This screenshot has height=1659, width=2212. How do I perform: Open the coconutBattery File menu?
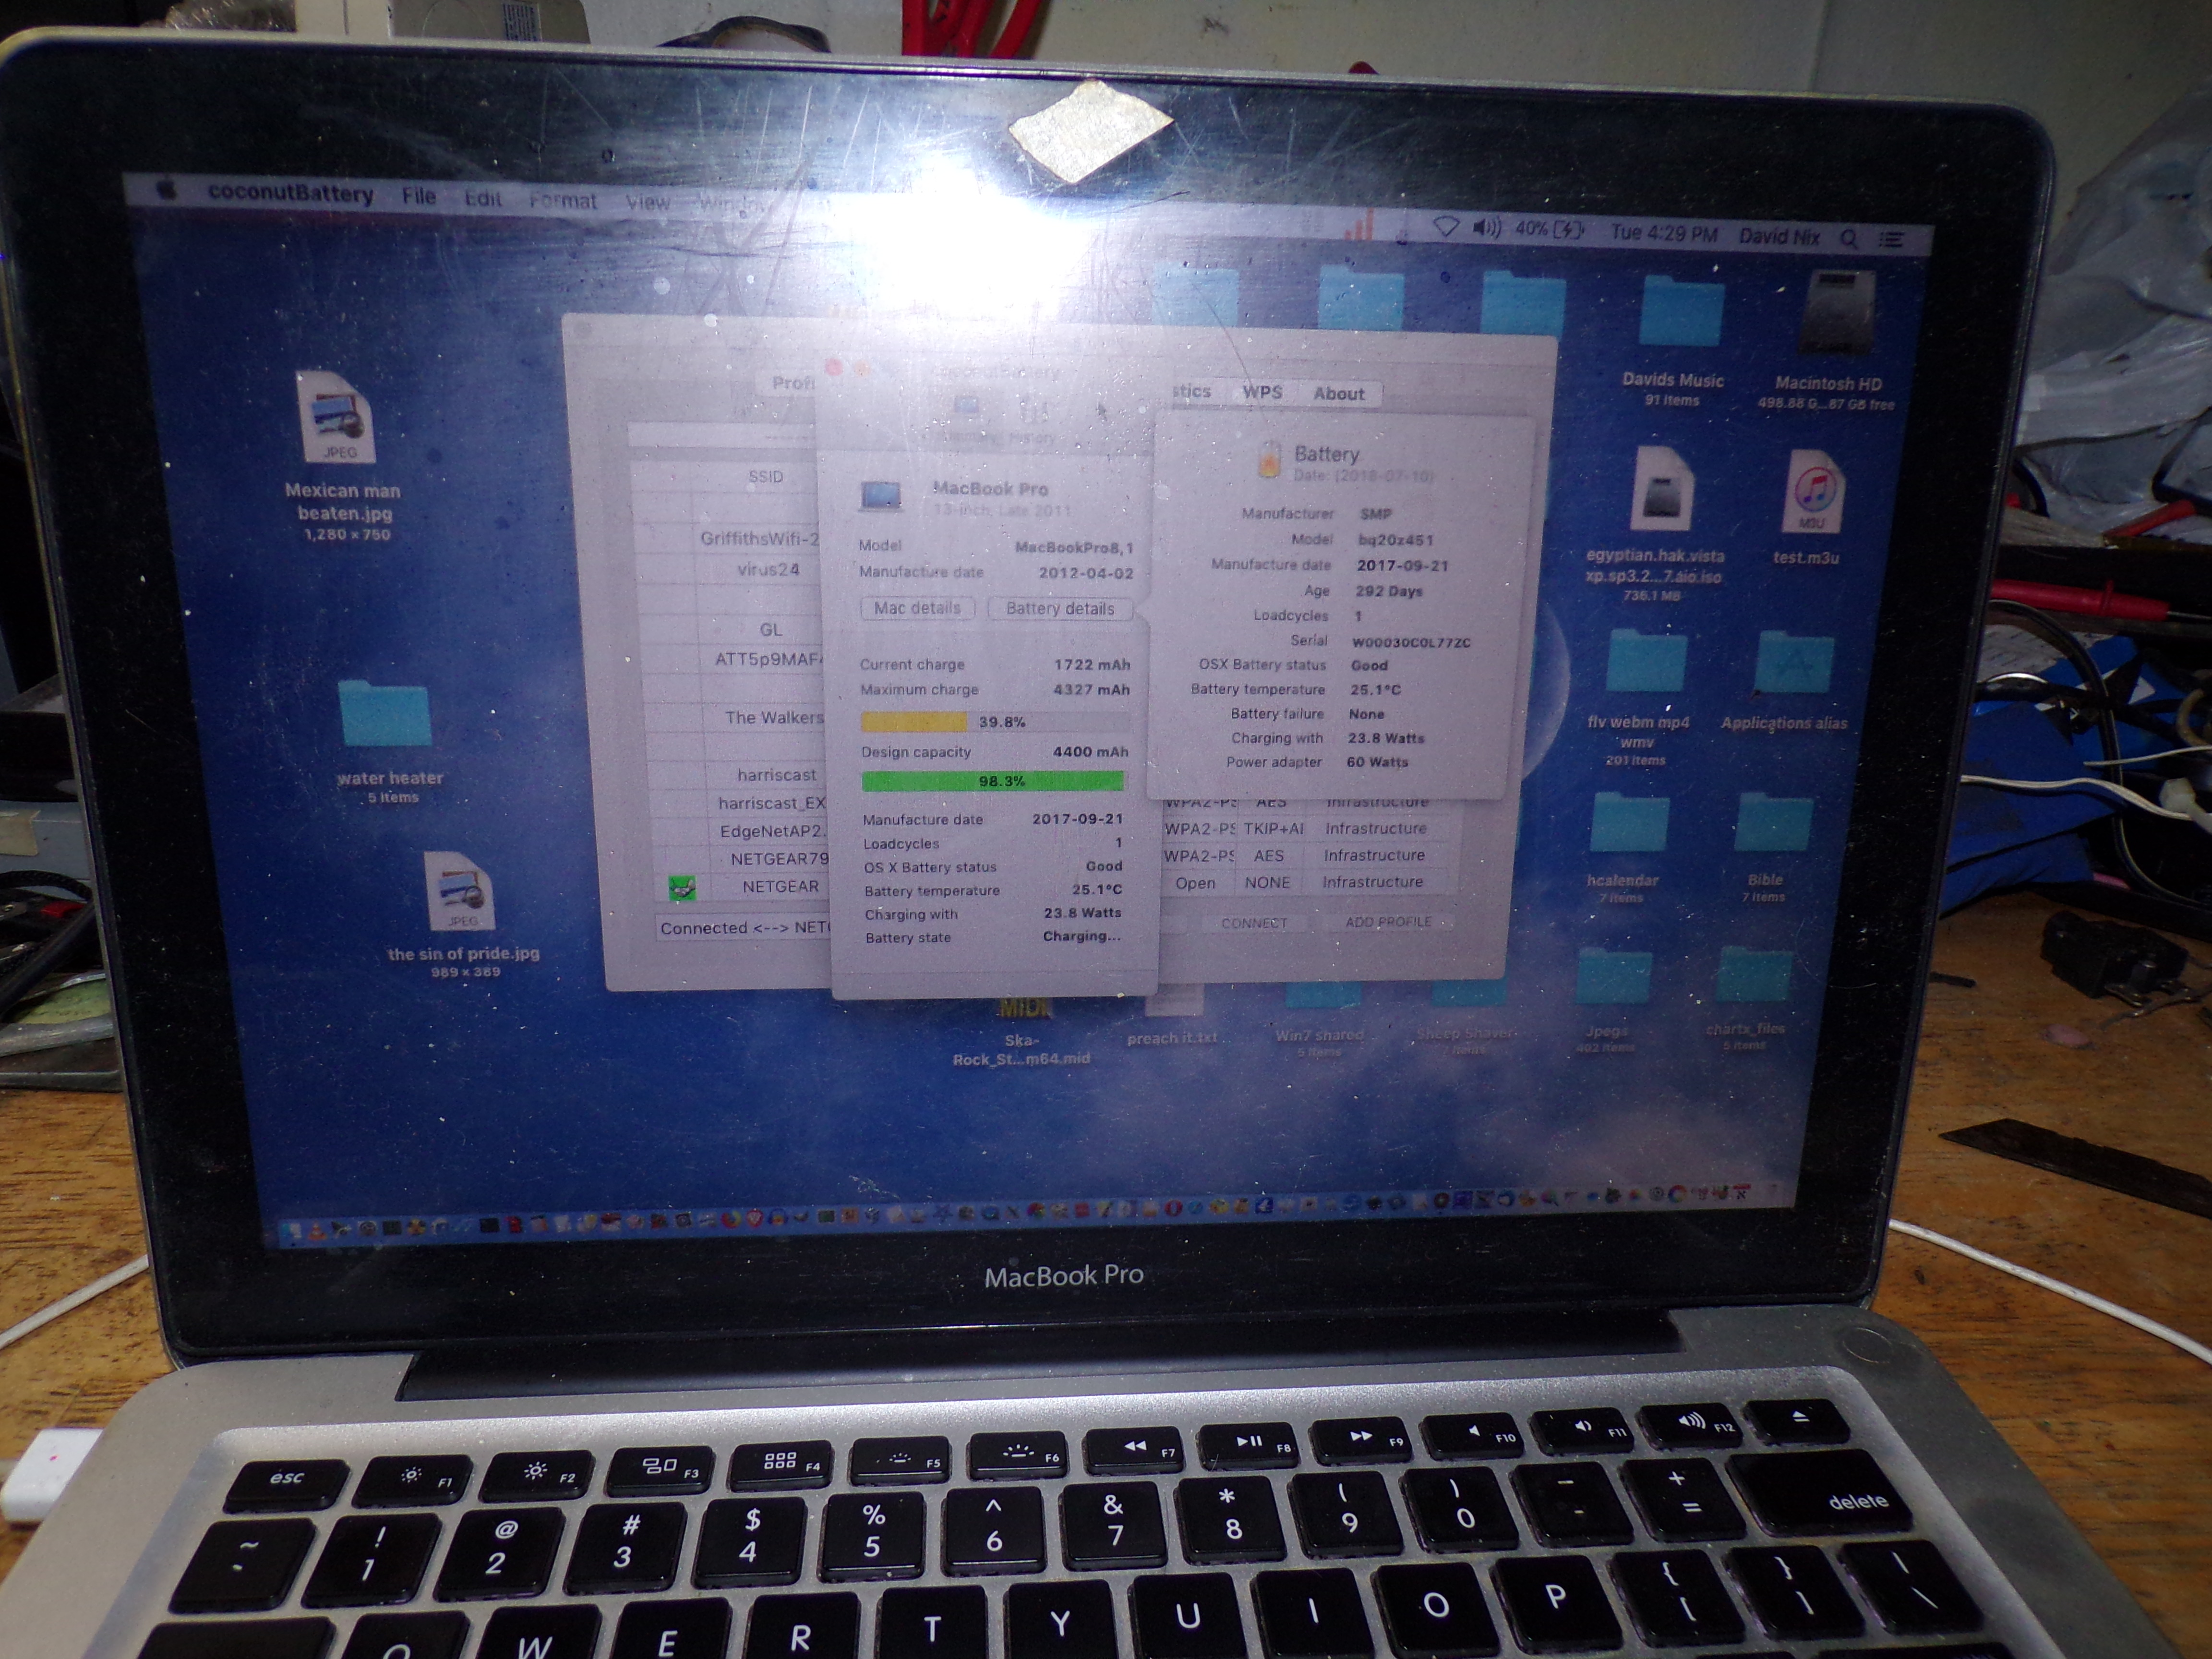(x=418, y=196)
